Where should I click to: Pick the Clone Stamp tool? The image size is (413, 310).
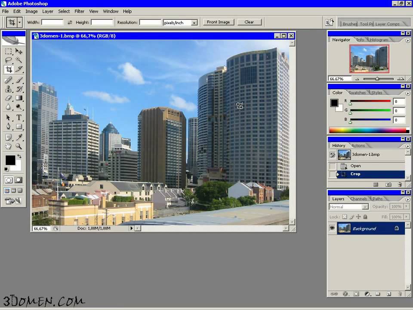coord(8,89)
